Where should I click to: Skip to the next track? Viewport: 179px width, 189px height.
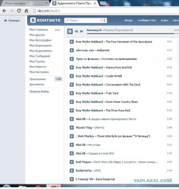click(x=82, y=31)
